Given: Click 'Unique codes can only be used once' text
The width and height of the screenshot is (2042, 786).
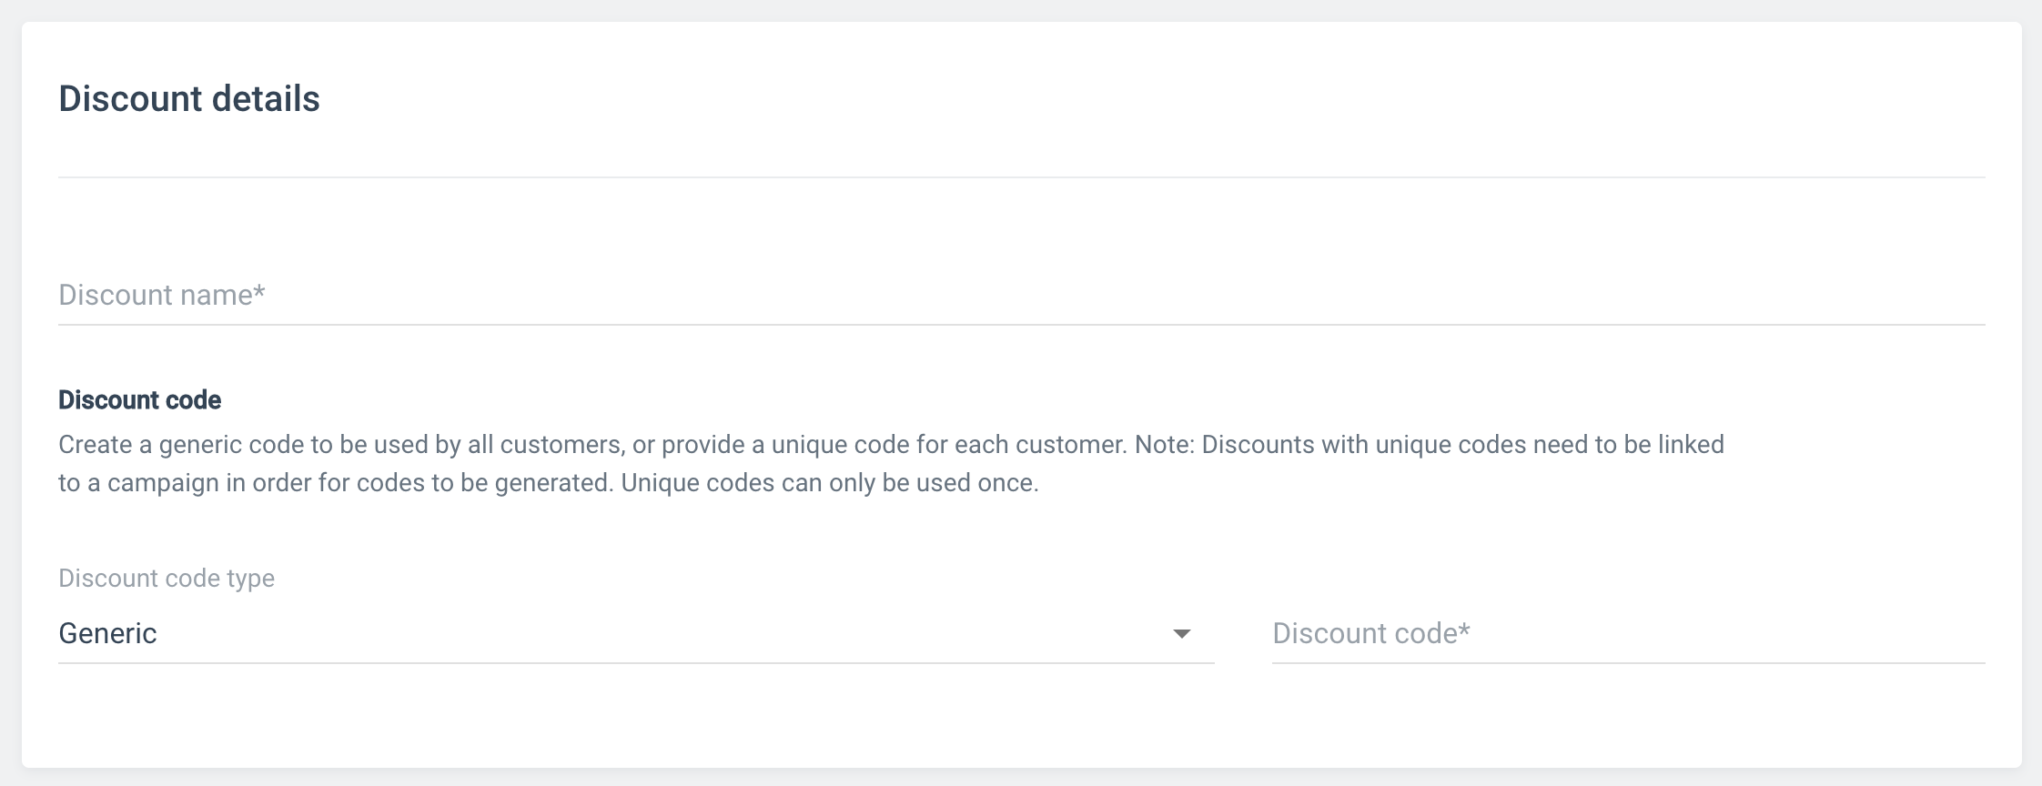Looking at the screenshot, I should click(x=830, y=483).
